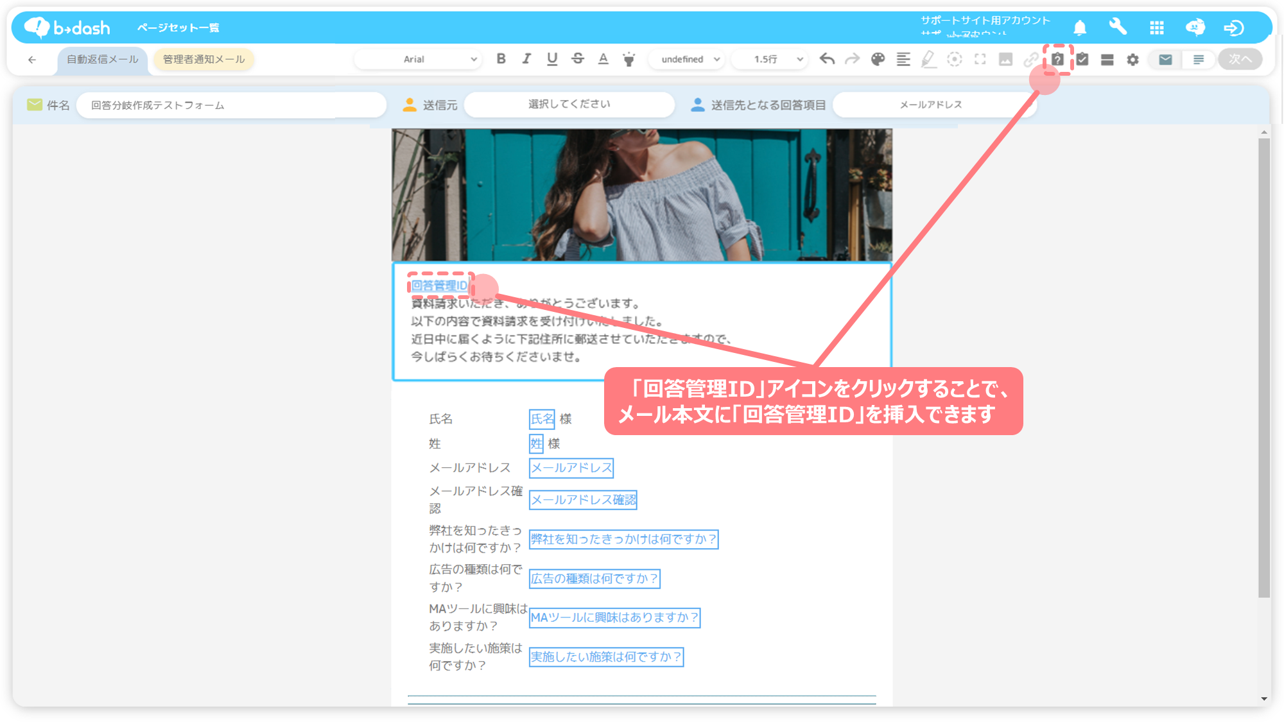Open the undefined font size dropdown
The image size is (1284, 722).
pos(687,59)
